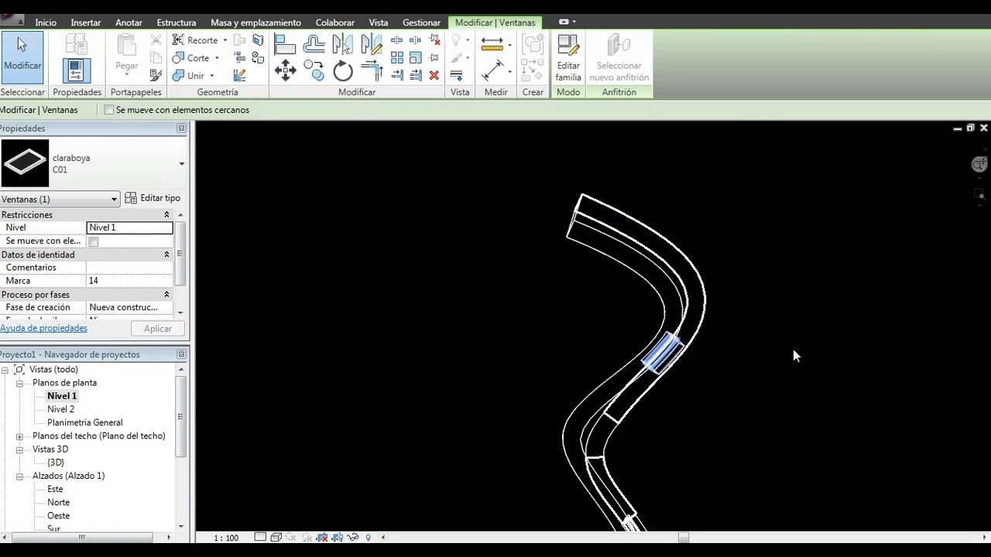Image resolution: width=991 pixels, height=557 pixels.
Task: Open the Propiedades palette icon
Action: click(76, 70)
